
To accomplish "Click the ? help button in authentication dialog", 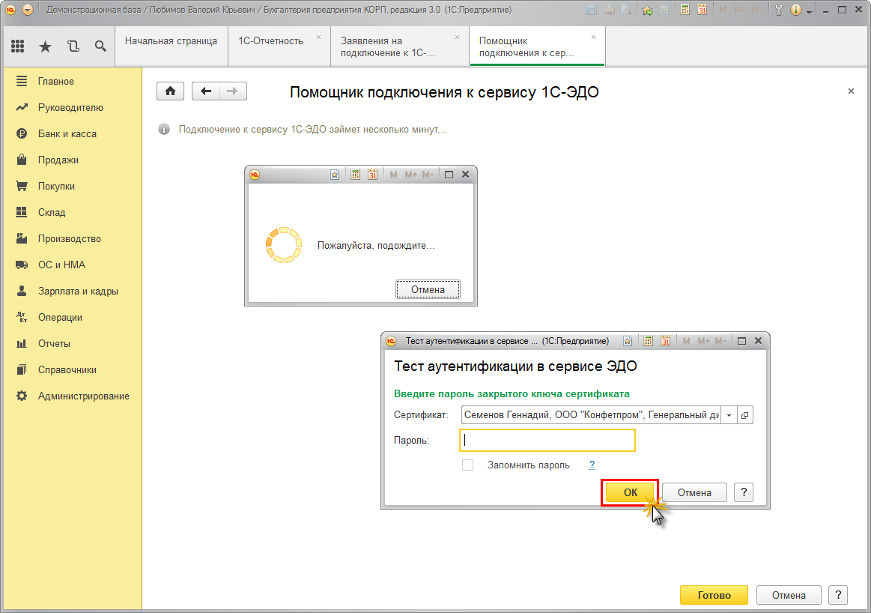I will click(x=744, y=492).
